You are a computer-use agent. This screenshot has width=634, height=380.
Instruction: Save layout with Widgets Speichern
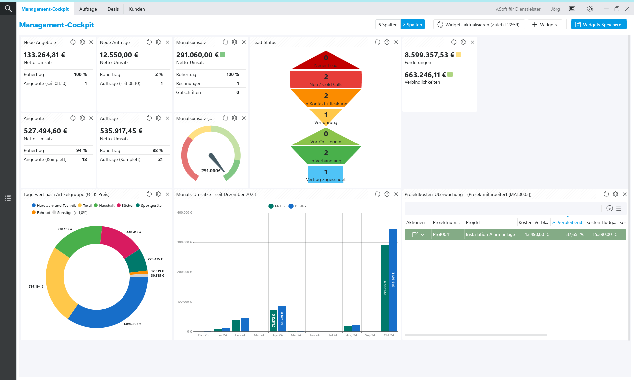pos(599,25)
